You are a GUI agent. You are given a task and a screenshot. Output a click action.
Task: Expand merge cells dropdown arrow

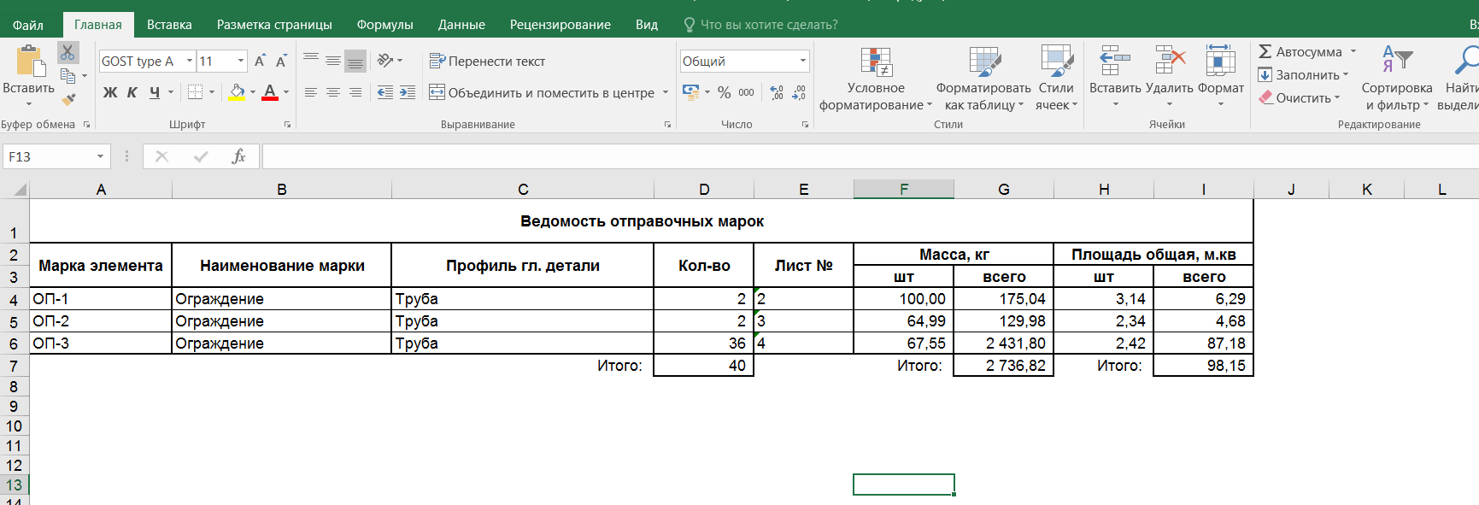[x=666, y=92]
